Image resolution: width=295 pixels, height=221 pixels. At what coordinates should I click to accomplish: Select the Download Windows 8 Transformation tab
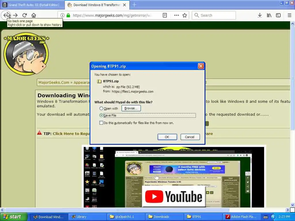pyautogui.click(x=97, y=5)
